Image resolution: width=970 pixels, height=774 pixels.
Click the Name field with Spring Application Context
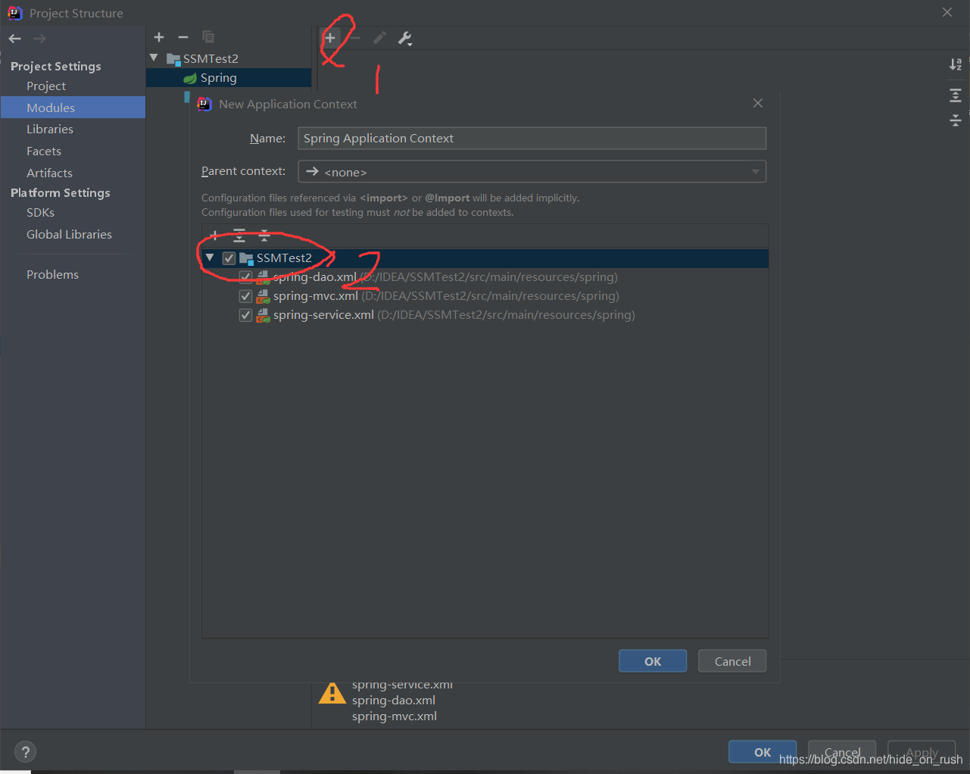click(x=532, y=139)
